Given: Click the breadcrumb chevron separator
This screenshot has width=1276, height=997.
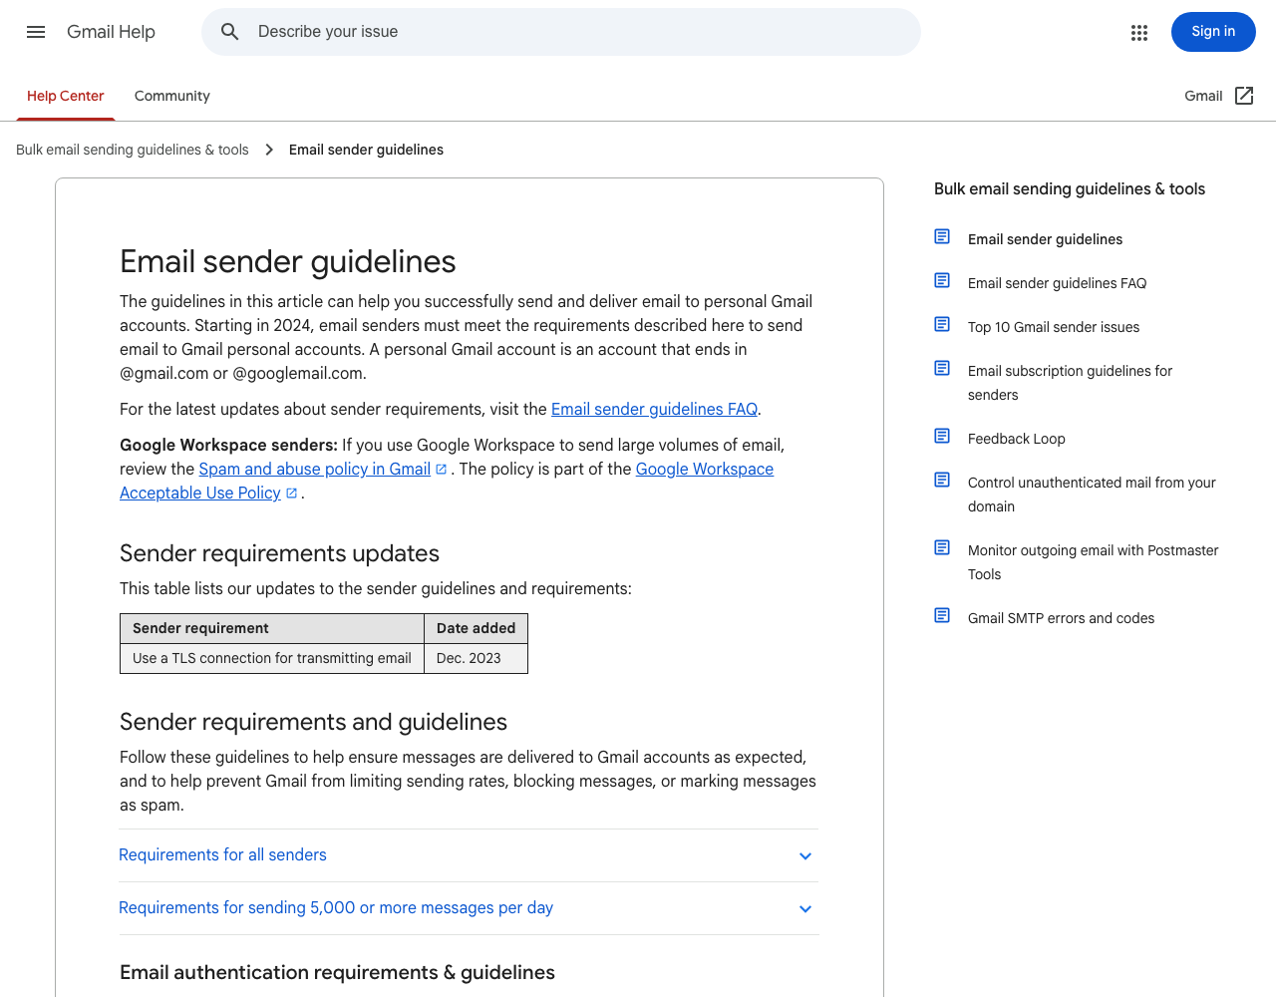Looking at the screenshot, I should (269, 150).
